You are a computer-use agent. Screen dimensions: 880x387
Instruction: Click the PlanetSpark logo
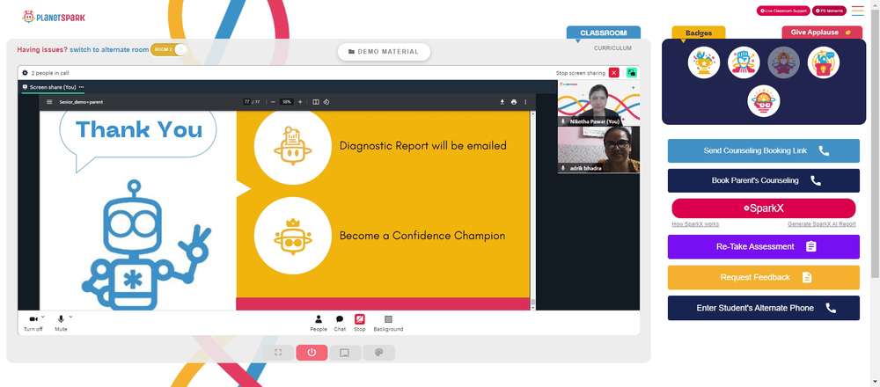[54, 17]
